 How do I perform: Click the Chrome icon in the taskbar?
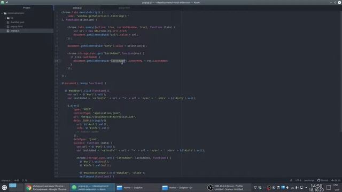28,188
